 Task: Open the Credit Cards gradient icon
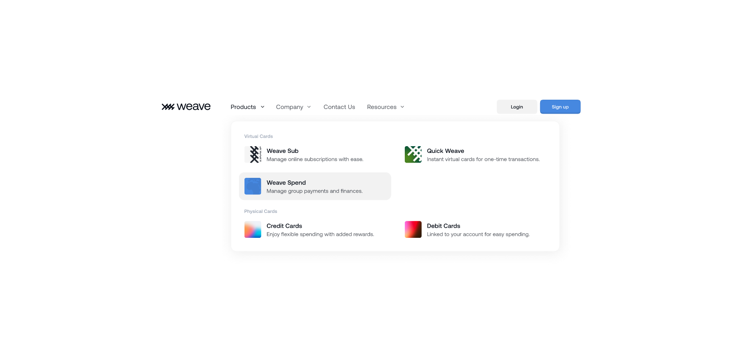[x=253, y=229]
